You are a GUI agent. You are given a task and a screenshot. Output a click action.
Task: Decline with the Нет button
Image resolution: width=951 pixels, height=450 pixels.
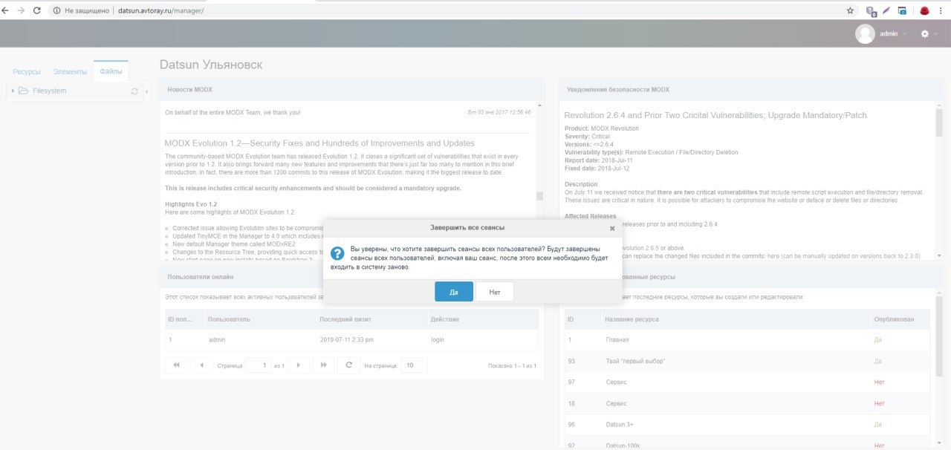[495, 292]
